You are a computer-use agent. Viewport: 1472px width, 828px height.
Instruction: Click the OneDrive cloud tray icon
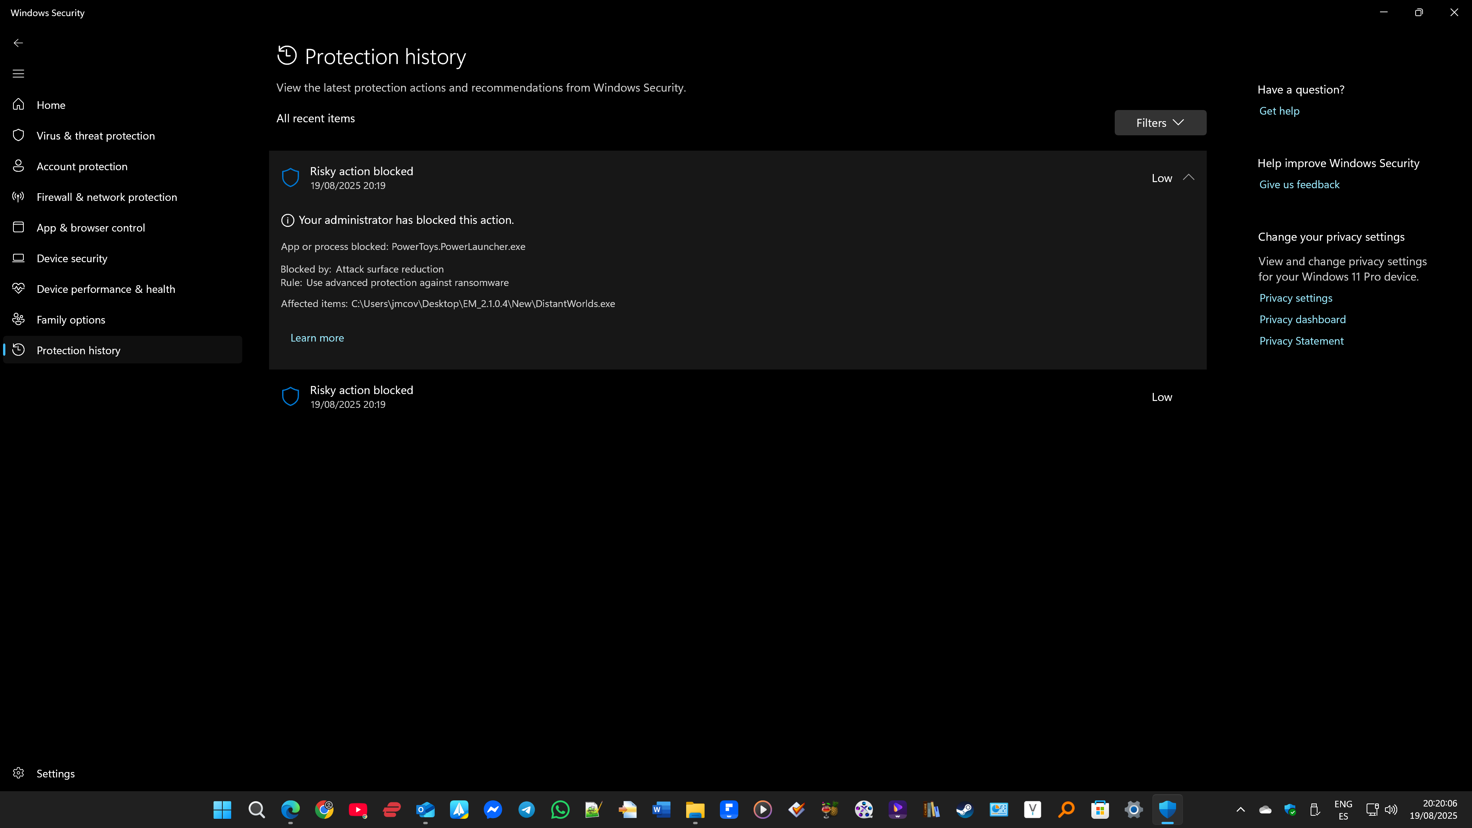(1265, 810)
